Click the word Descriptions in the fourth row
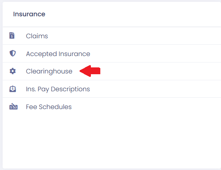221x170 pixels. point(70,89)
